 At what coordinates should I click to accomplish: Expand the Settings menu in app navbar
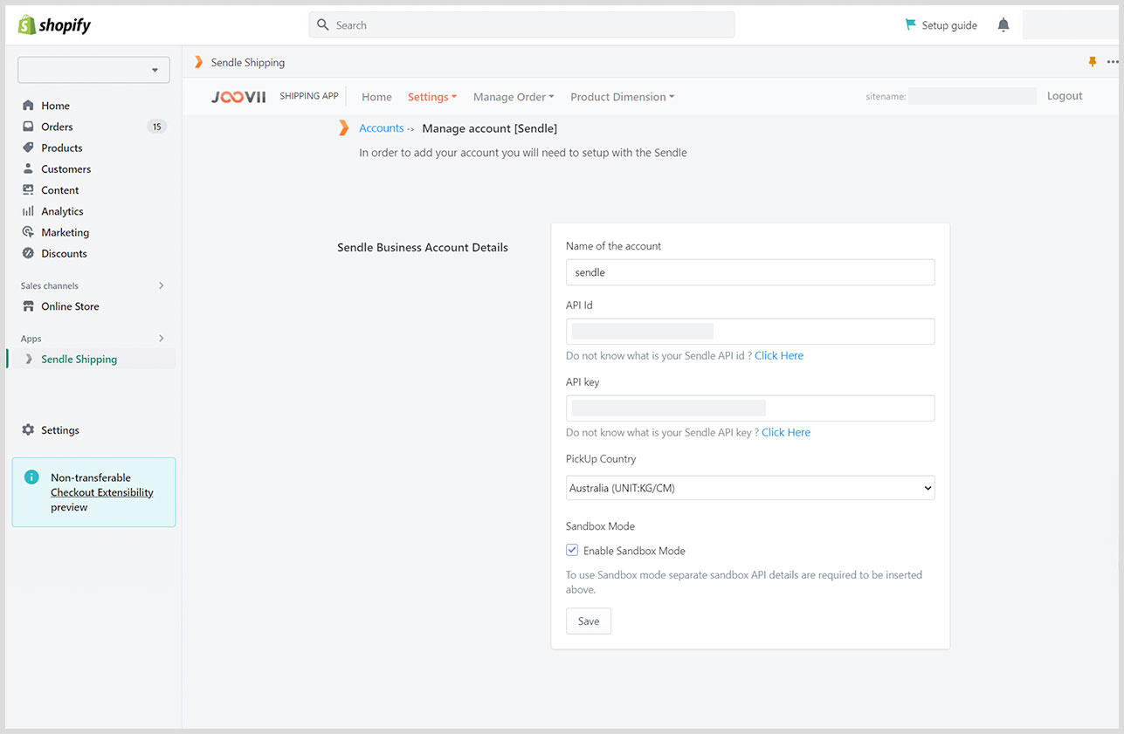(432, 97)
